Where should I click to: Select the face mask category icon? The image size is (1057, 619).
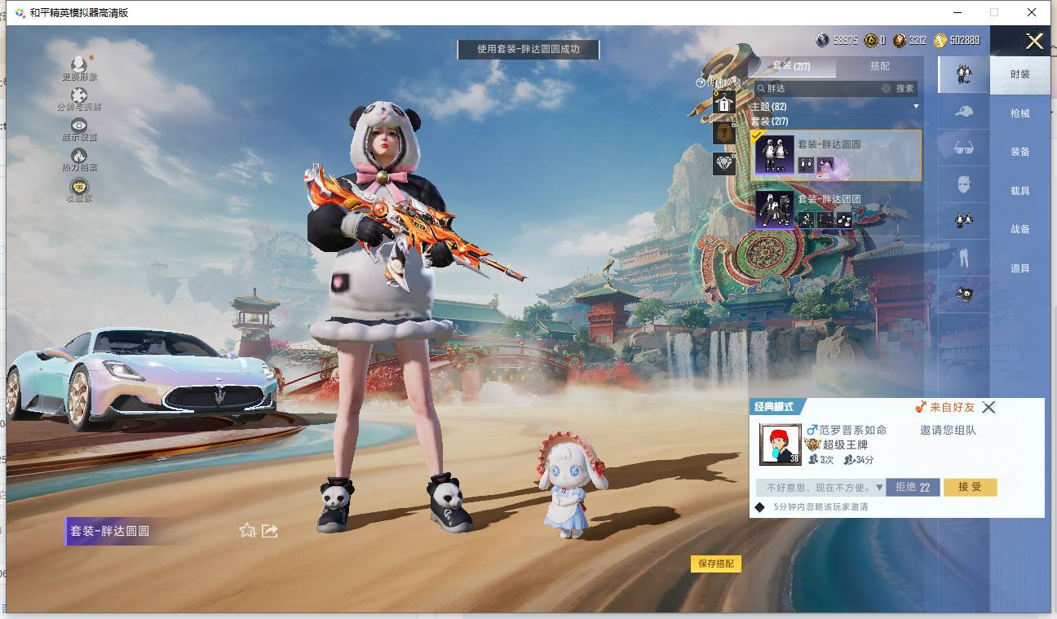coord(963,183)
